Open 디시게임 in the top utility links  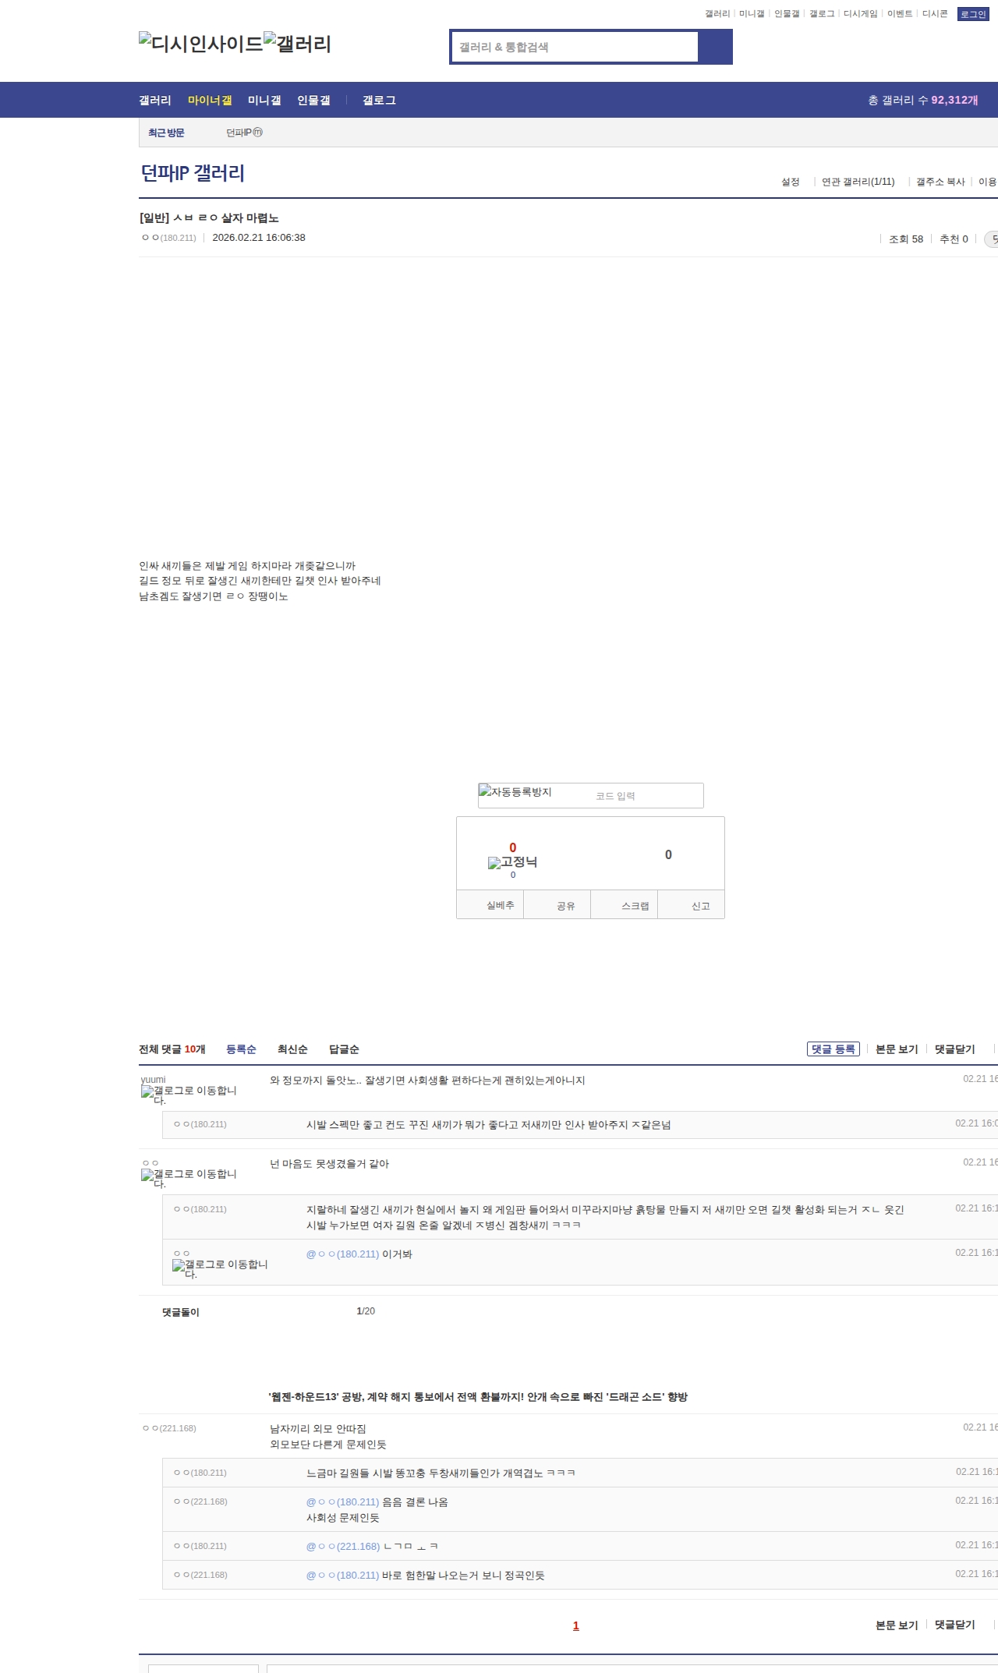point(861,14)
